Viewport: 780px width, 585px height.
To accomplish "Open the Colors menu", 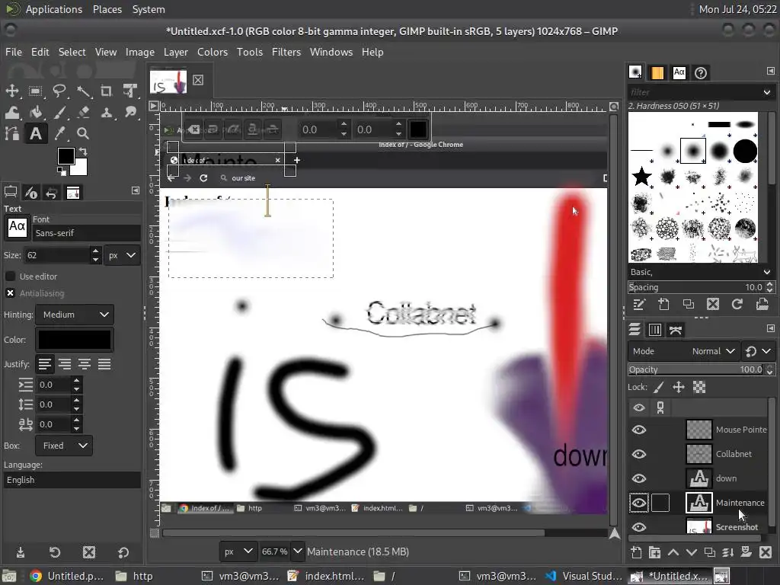I will click(213, 52).
